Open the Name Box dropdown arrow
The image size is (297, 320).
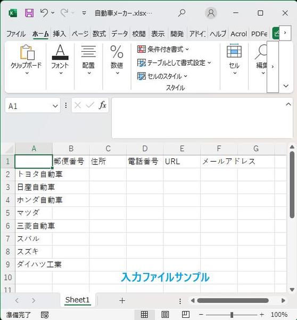click(55, 106)
